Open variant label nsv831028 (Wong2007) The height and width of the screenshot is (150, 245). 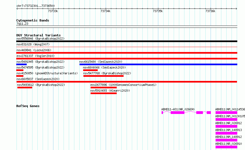(x=33, y=44)
